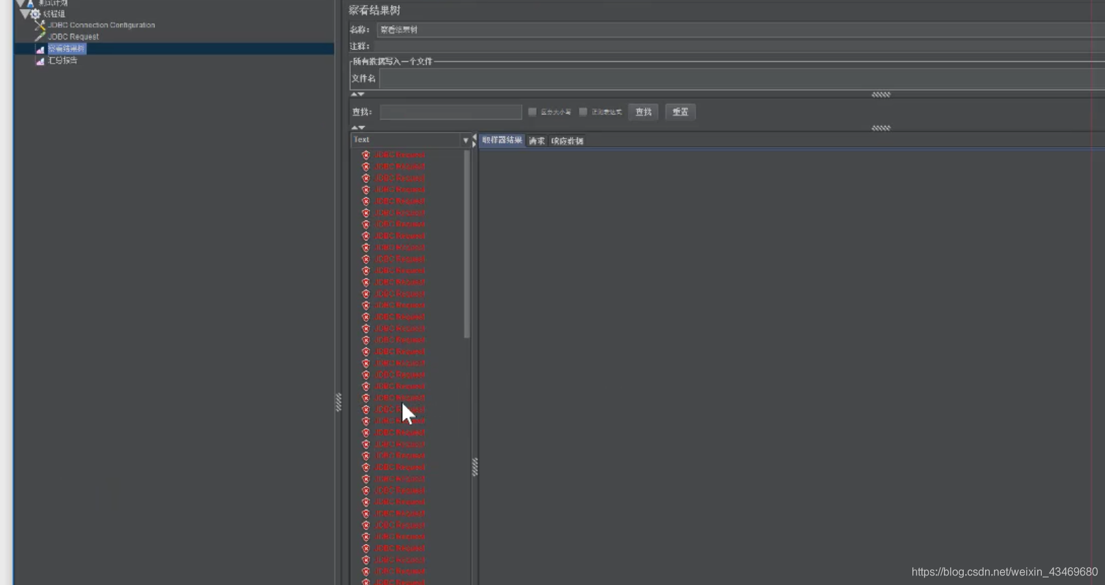Screen dimensions: 1105x585
Task: Click the results list vertical scrollbar
Action: pos(467,244)
